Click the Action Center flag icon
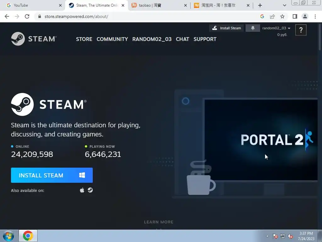Image resolution: width=322 pixels, height=242 pixels. click(275, 236)
